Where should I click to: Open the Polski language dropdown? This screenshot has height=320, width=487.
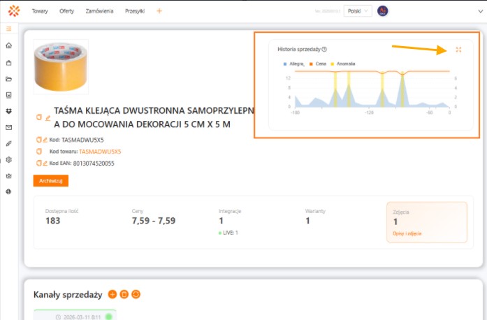359,11
